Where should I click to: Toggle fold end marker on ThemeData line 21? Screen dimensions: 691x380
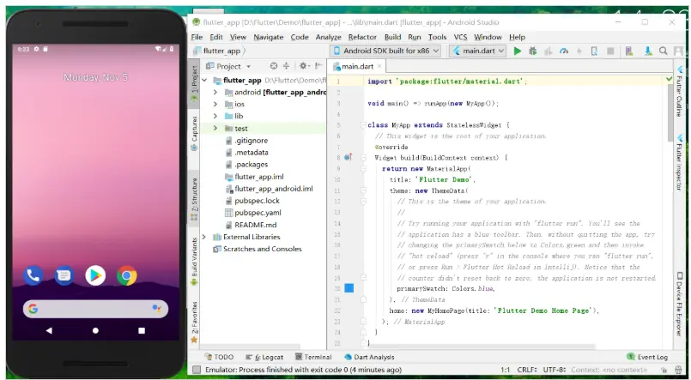tap(363, 299)
